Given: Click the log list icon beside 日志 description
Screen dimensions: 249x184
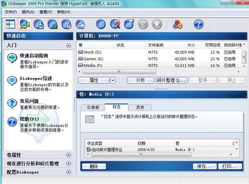Looking at the screenshot, I should pyautogui.click(x=90, y=119).
